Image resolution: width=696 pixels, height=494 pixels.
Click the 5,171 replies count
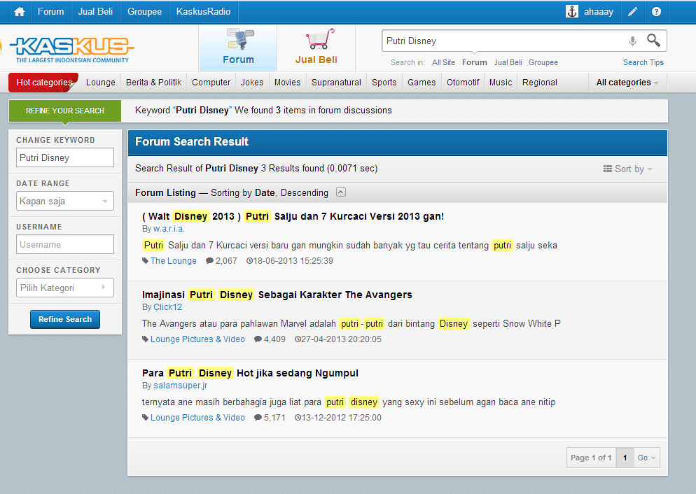pos(270,418)
